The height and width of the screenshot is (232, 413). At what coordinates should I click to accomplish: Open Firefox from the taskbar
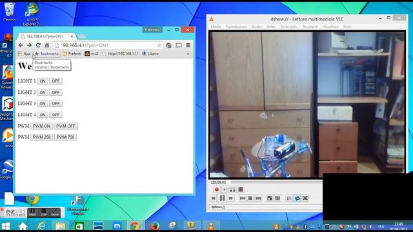click(155, 226)
